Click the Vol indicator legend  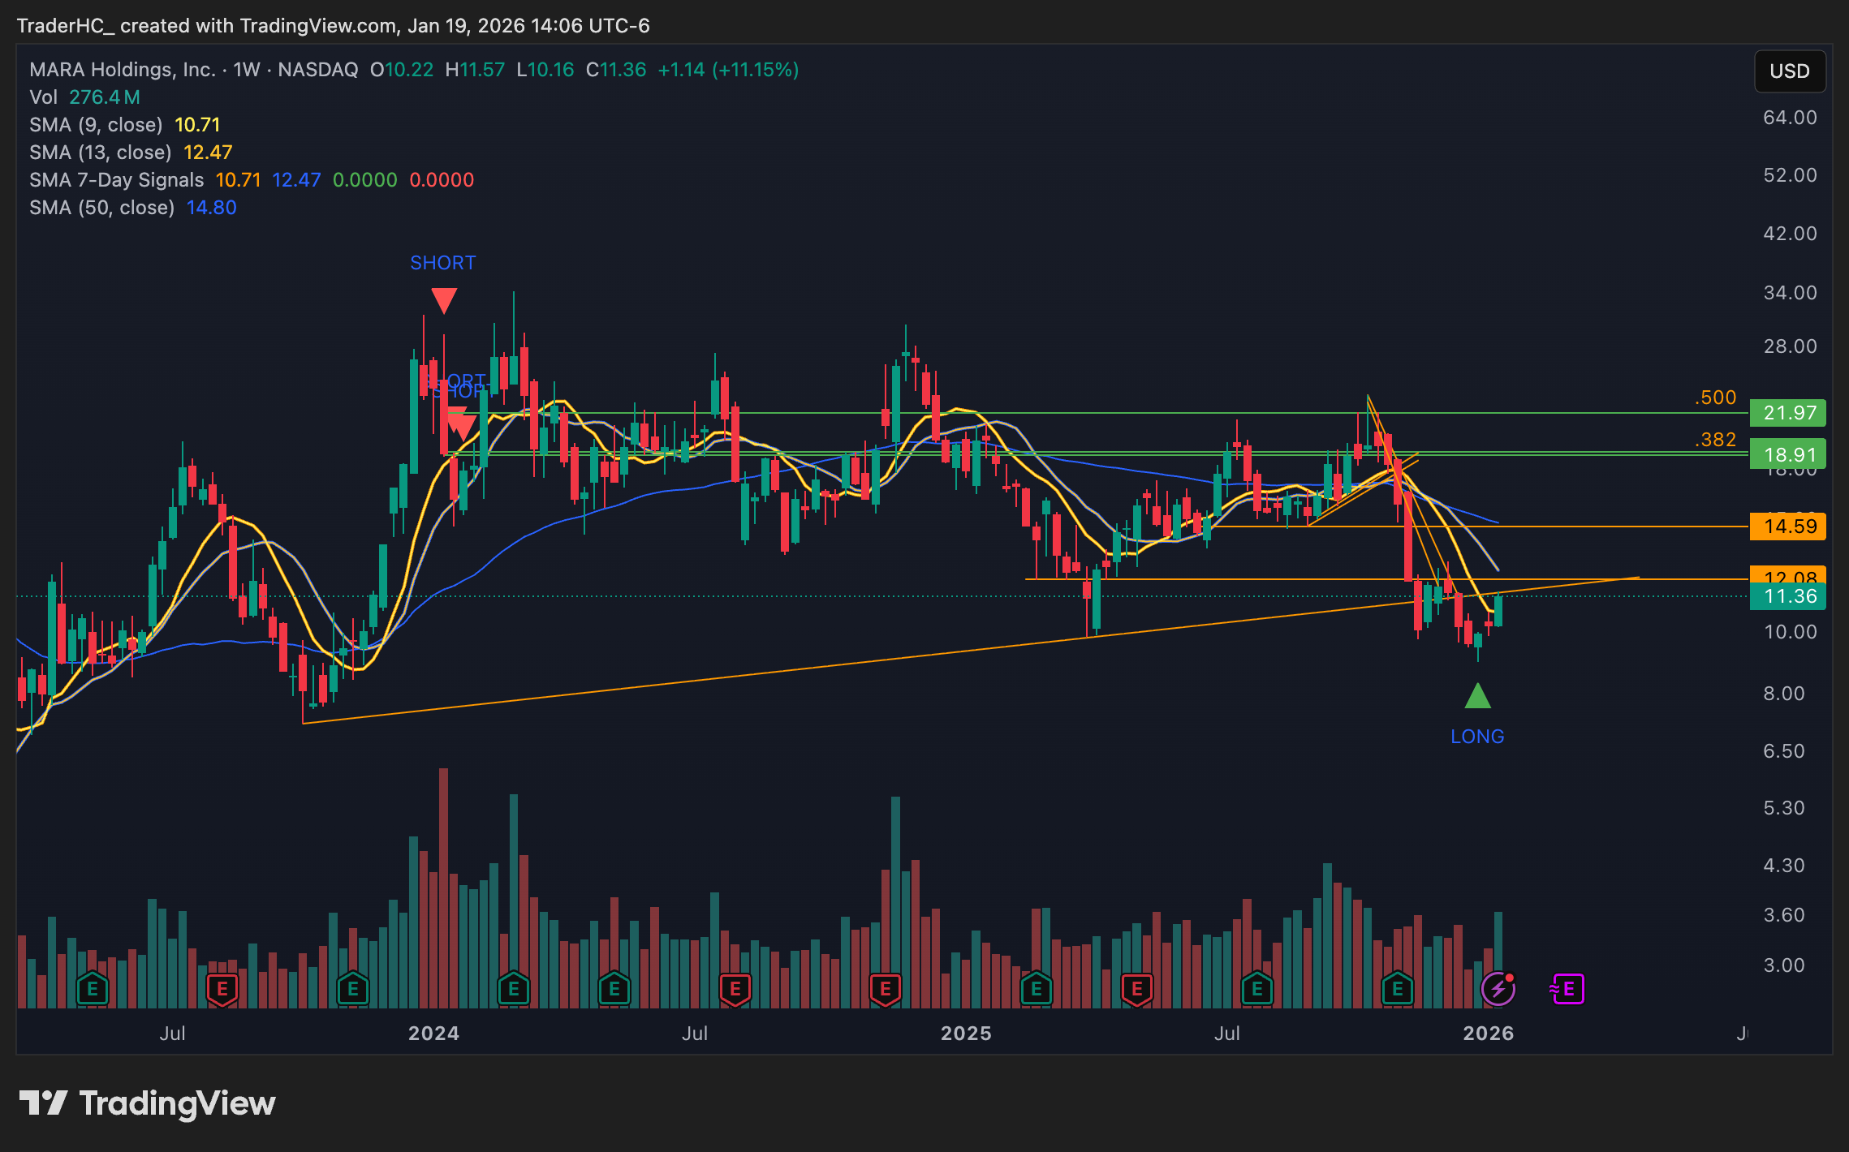pos(44,97)
